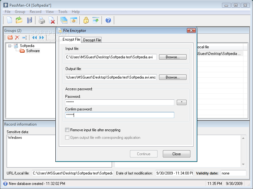
Task: Add a new group with the red folder icon
Action: pyautogui.click(x=10, y=38)
